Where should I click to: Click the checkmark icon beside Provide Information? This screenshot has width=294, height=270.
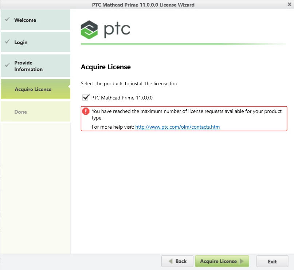click(7, 65)
